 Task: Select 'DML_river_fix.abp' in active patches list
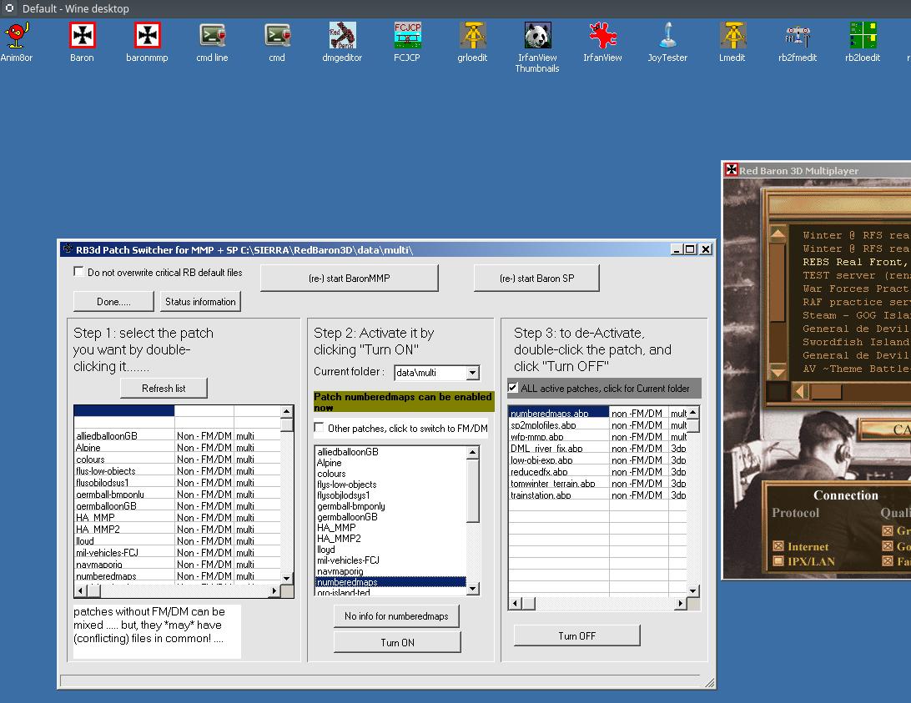tap(546, 449)
